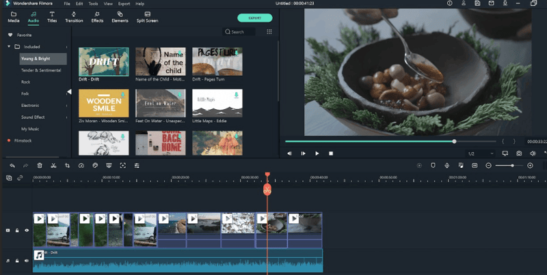The height and width of the screenshot is (275, 547).
Task: Take a snapshot with the camera icon
Action: (x=519, y=154)
